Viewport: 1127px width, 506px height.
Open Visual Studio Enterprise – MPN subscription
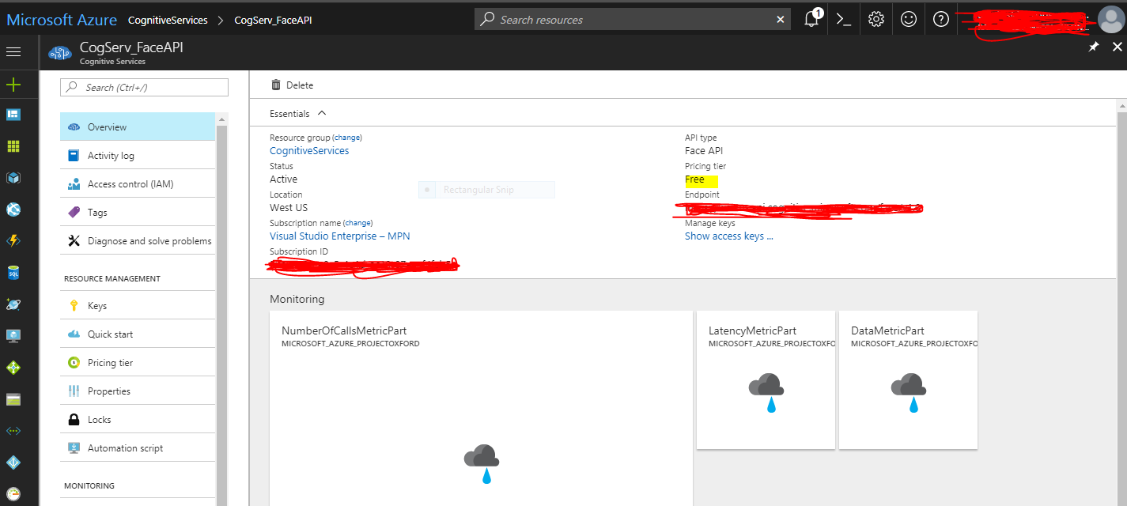pyautogui.click(x=340, y=236)
